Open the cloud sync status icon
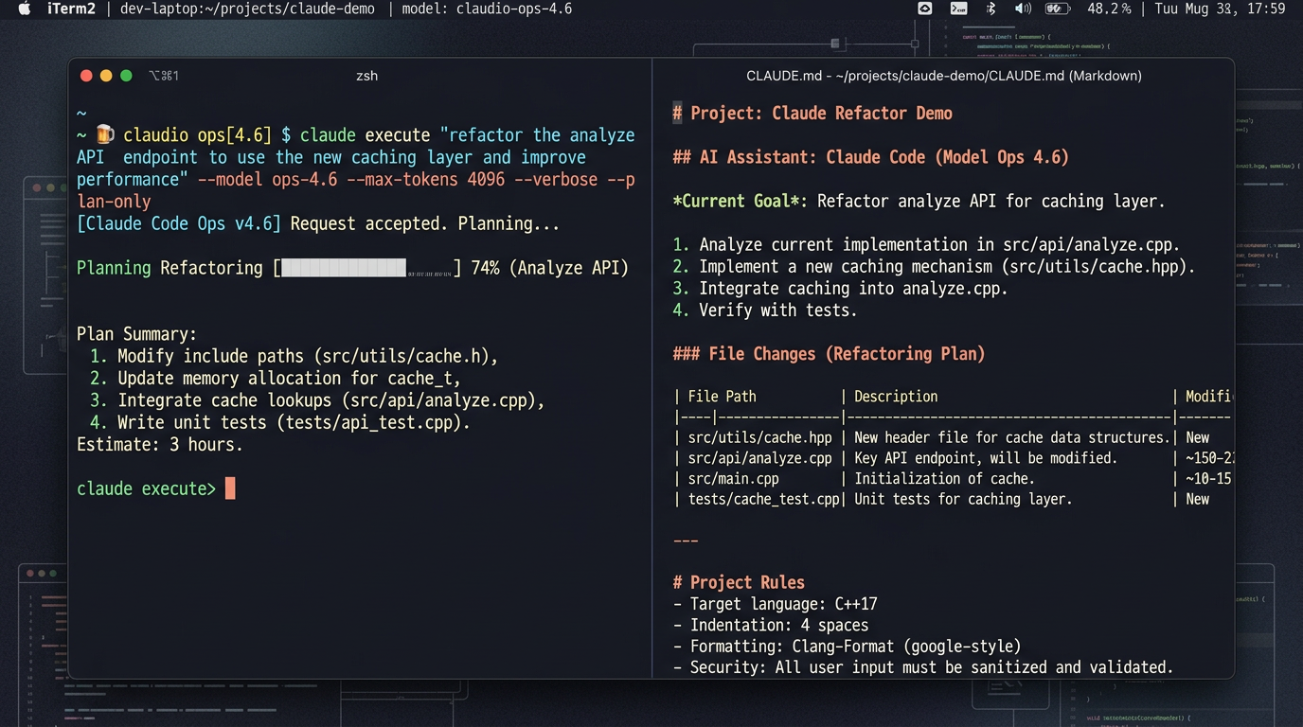 (925, 9)
